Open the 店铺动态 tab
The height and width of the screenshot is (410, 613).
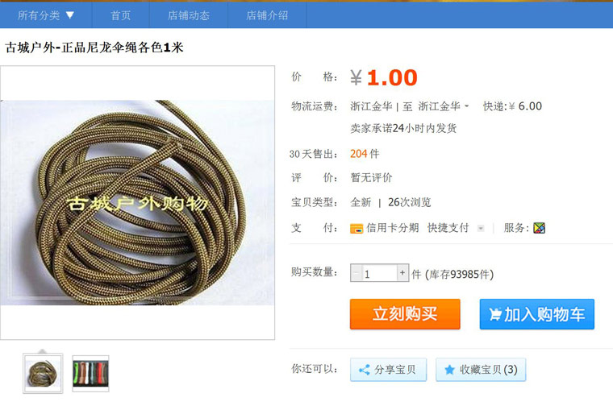(189, 15)
